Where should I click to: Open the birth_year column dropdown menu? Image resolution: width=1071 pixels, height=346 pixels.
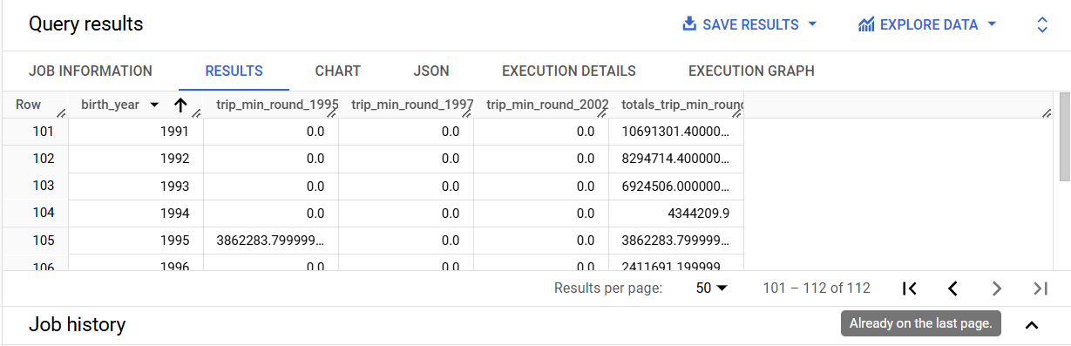coord(154,105)
